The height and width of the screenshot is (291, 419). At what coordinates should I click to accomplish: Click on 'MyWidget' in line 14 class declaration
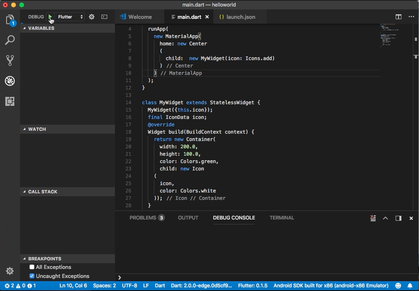pyautogui.click(x=171, y=103)
